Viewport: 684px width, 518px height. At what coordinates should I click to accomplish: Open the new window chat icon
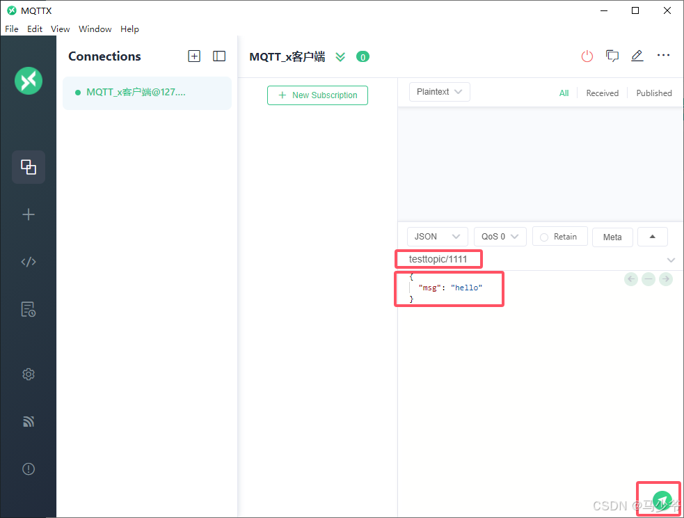tap(612, 56)
